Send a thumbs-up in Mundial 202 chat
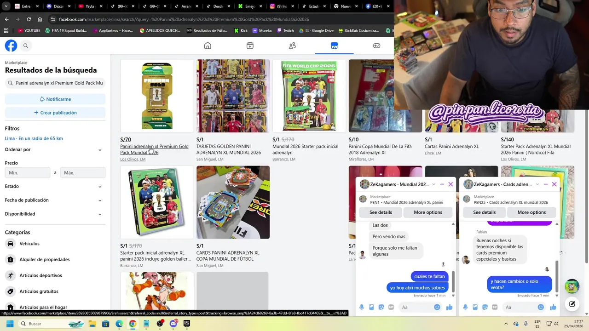 click(x=449, y=307)
